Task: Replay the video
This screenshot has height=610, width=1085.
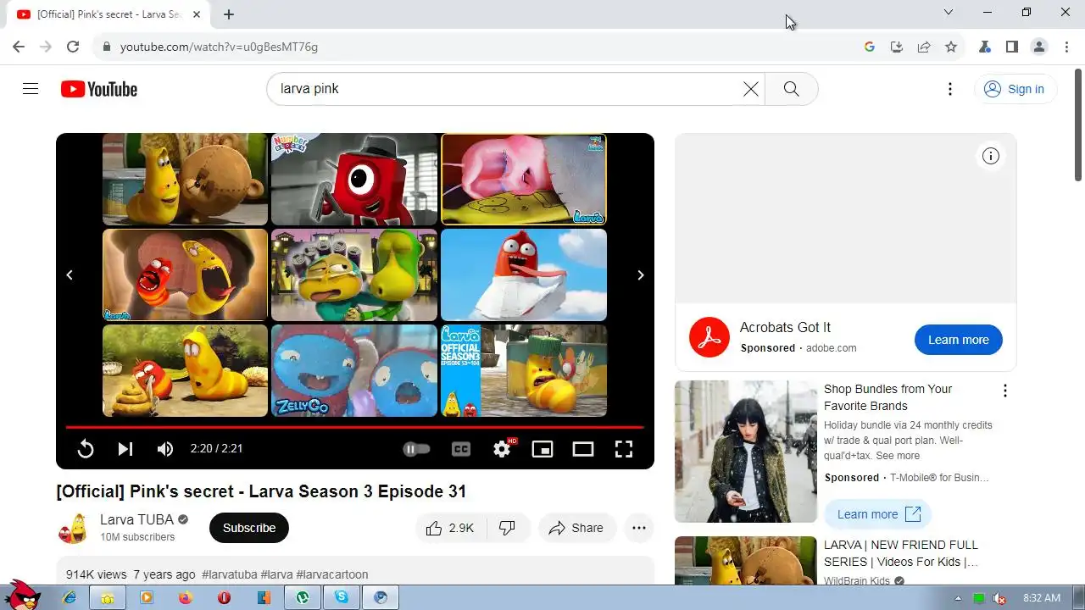Action: (85, 449)
